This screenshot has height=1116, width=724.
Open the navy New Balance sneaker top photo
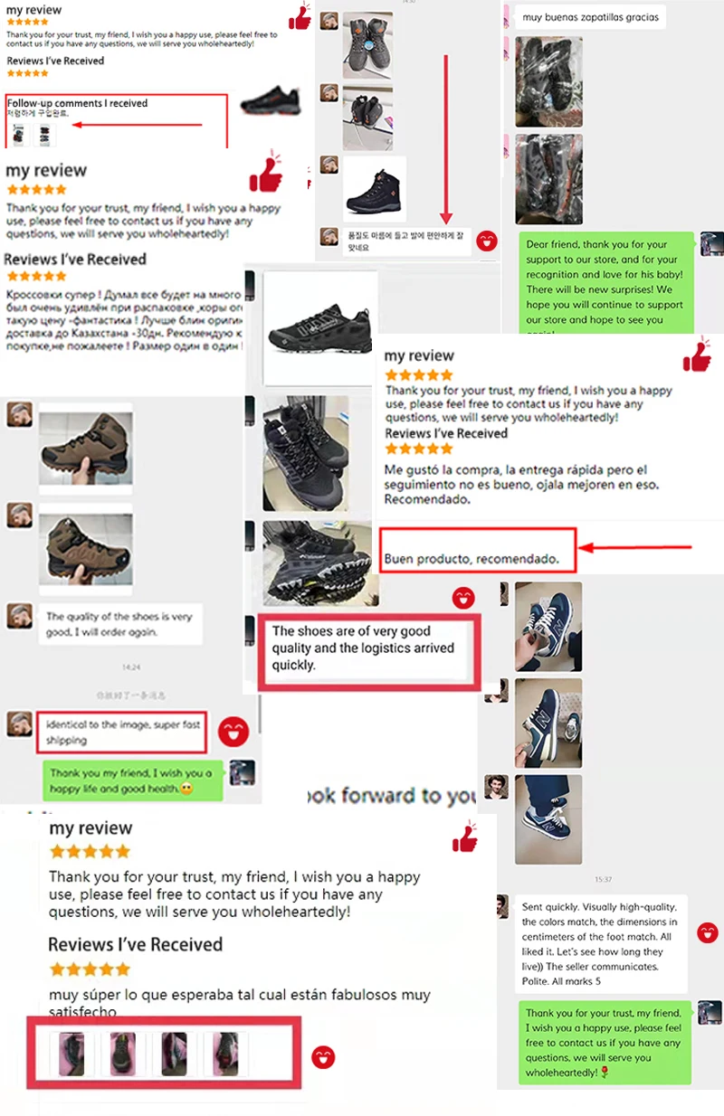click(548, 627)
